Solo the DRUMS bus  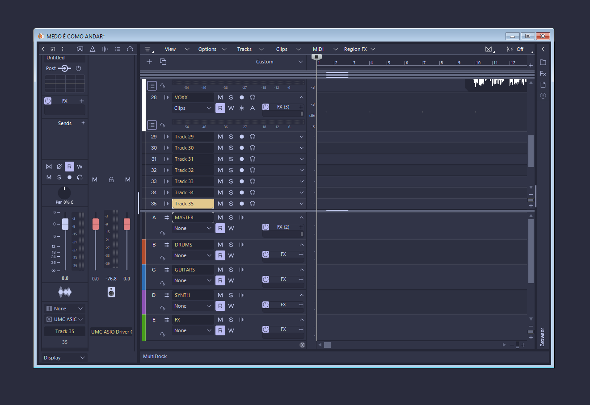click(x=231, y=245)
